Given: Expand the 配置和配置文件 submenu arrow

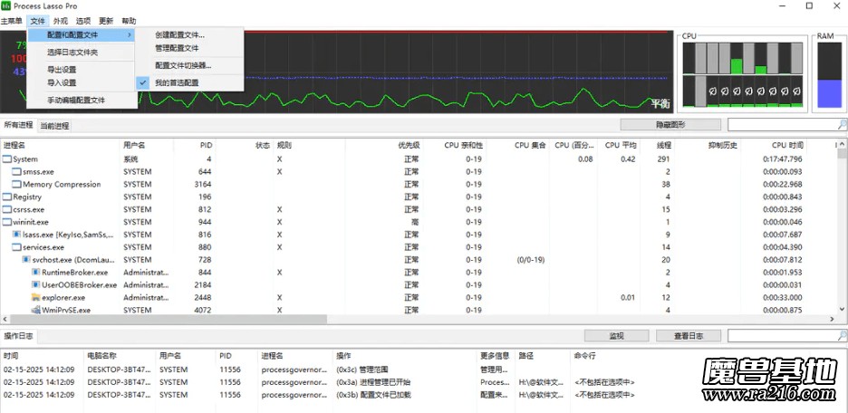Looking at the screenshot, I should [130, 34].
